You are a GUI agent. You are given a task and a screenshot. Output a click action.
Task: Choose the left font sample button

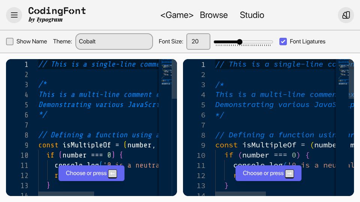click(91, 173)
